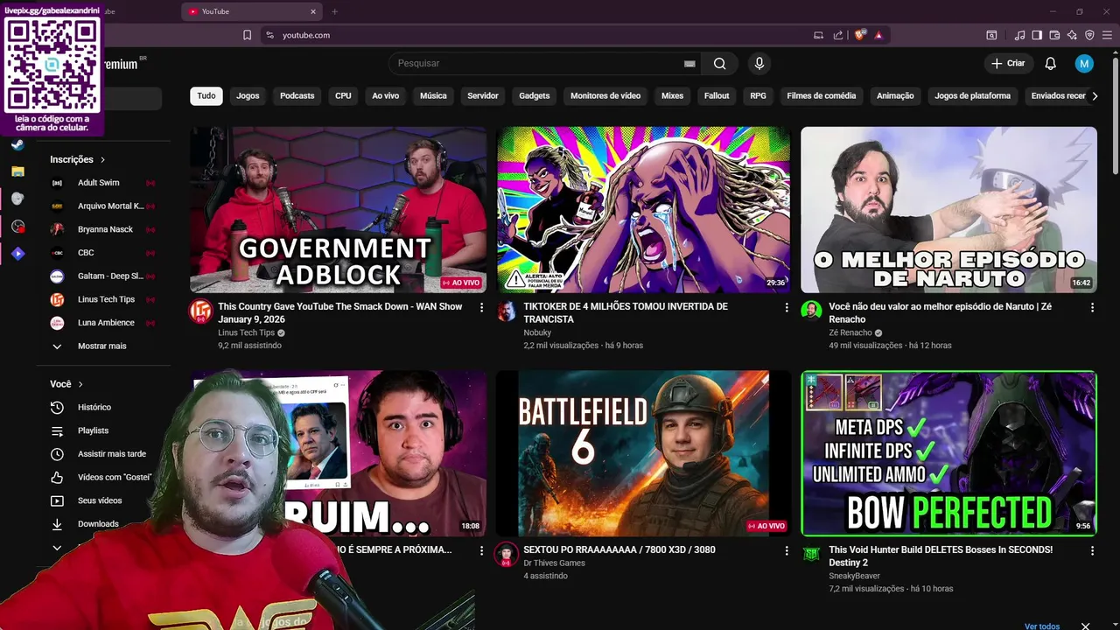1120x630 pixels.
Task: Open Galtam - Deep Sl... subscription
Action: click(x=102, y=276)
